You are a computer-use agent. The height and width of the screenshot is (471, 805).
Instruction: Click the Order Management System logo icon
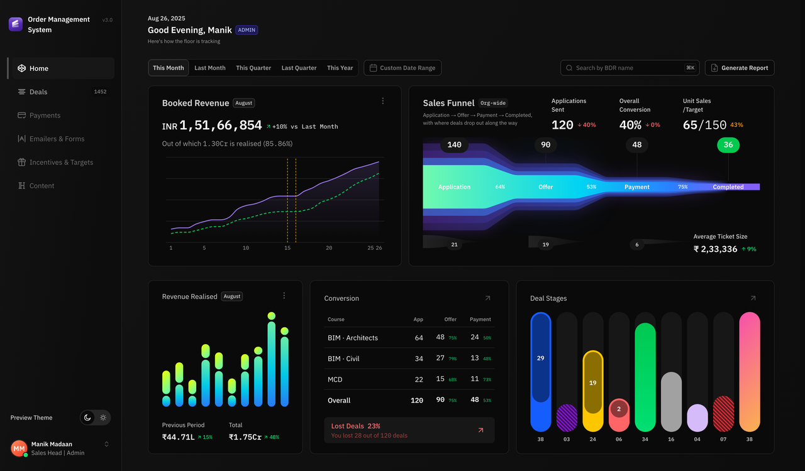click(x=16, y=24)
